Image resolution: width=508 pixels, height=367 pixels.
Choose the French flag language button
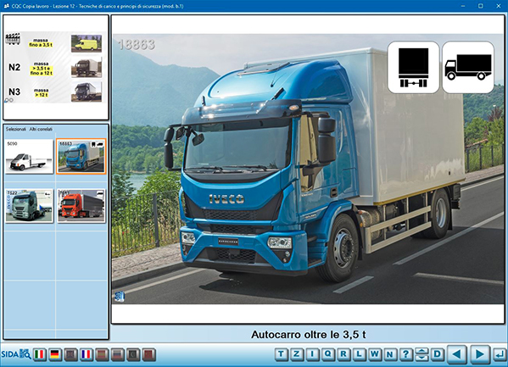(x=87, y=354)
